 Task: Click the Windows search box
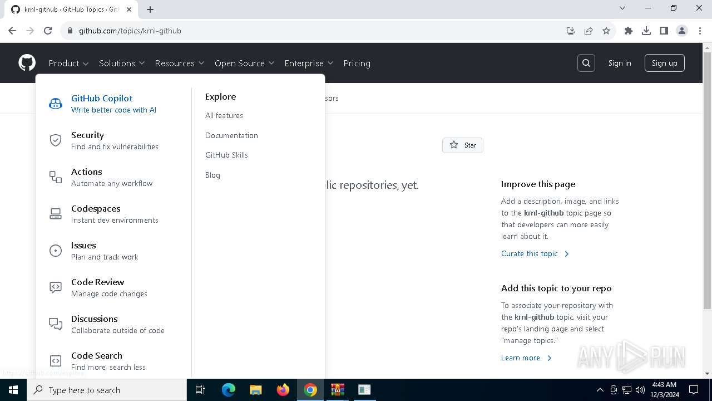click(x=107, y=390)
